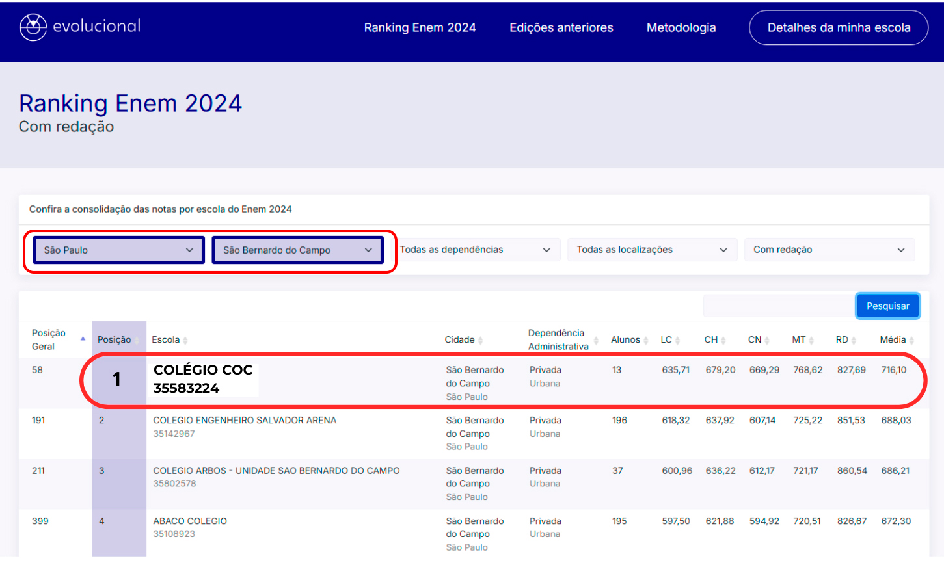This screenshot has height=580, width=944.
Task: Expand the Todas as localizações filter
Action: point(652,250)
